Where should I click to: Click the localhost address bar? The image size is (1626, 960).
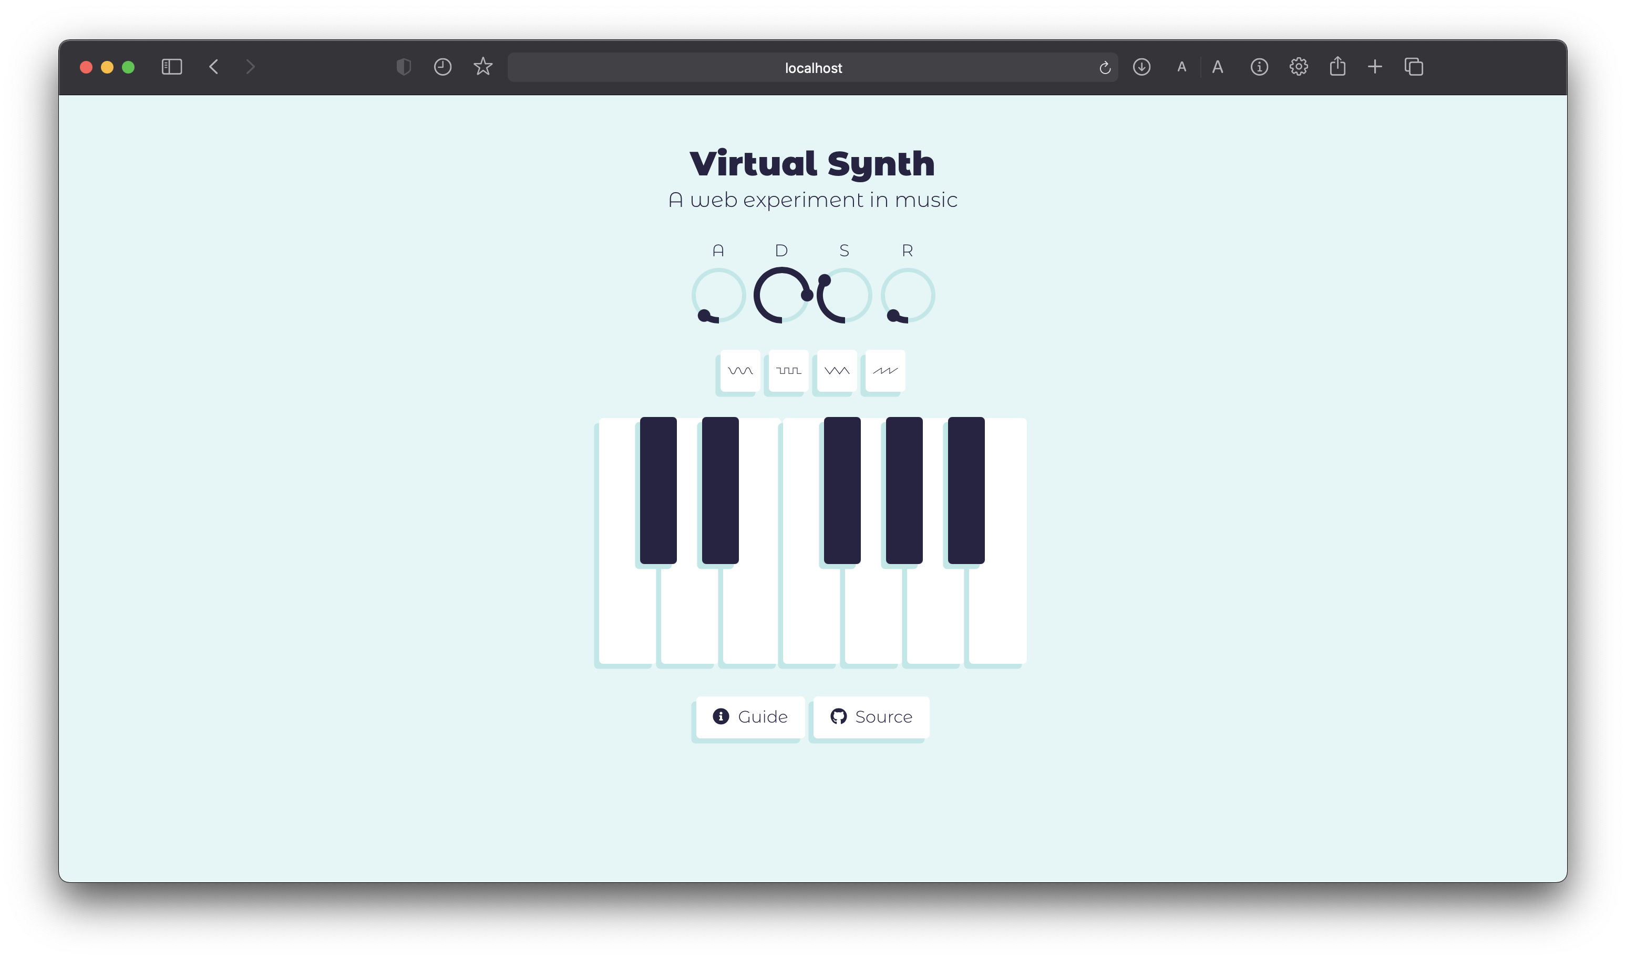[812, 67]
